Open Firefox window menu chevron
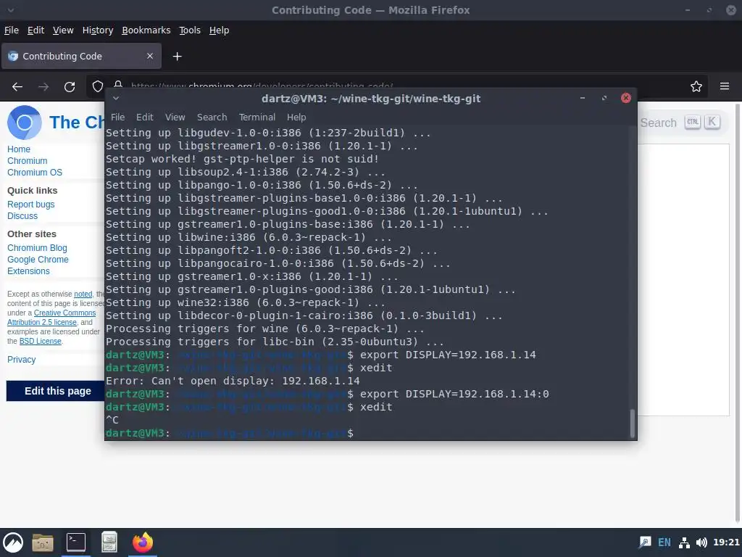742x557 pixels. click(x=11, y=10)
